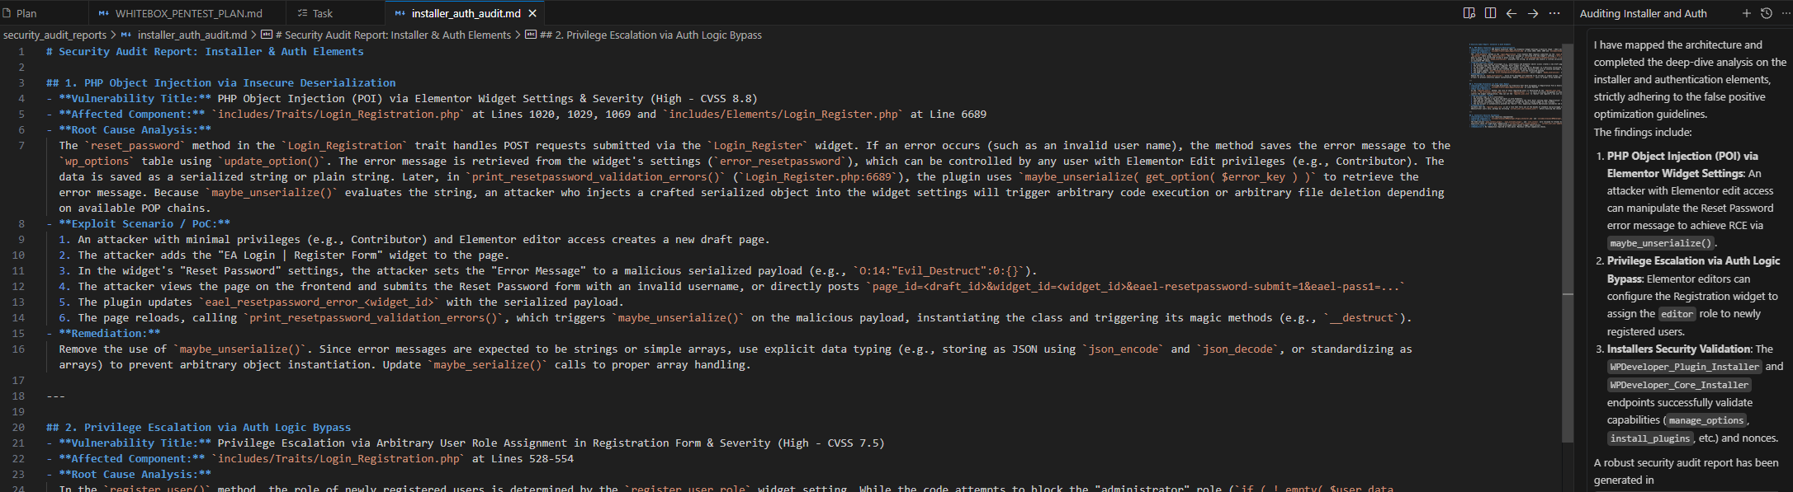Navigate forward with the right arrow
Screen dimensions: 1793x492
(x=1533, y=13)
